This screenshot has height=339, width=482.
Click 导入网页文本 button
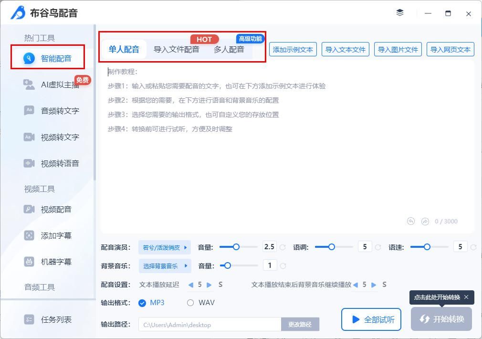click(451, 50)
